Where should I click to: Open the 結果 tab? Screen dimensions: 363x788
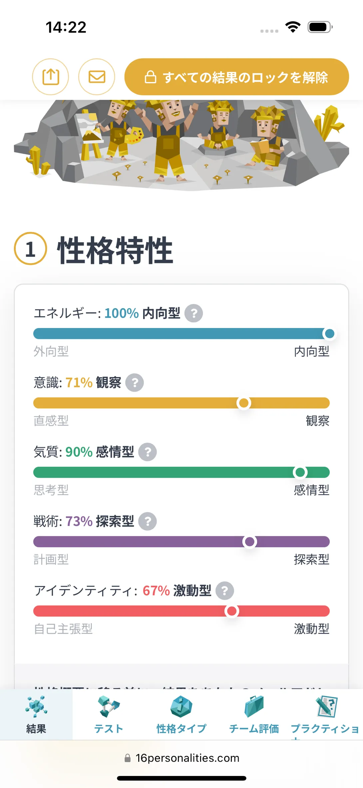click(x=36, y=715)
